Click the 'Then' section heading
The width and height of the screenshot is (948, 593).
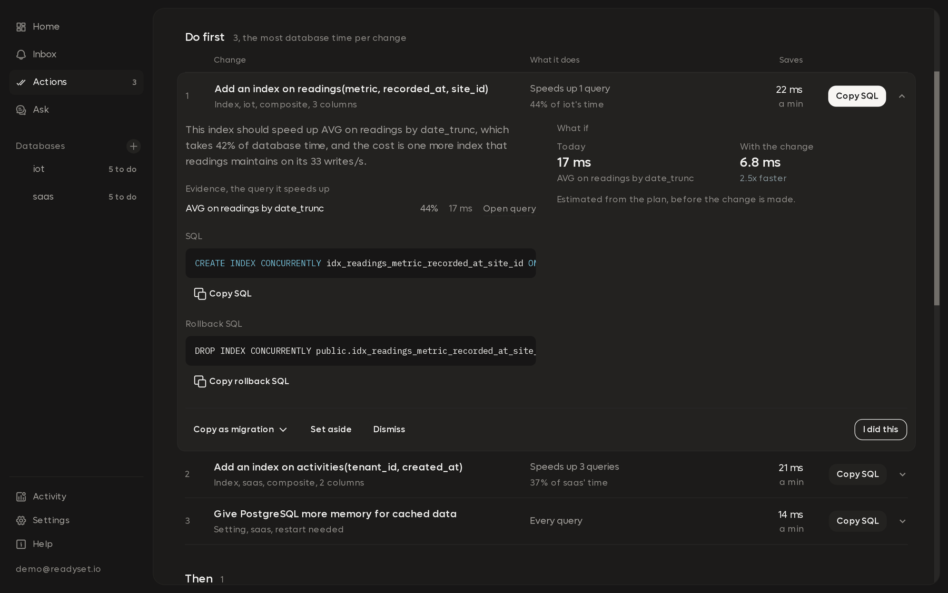[x=199, y=579]
